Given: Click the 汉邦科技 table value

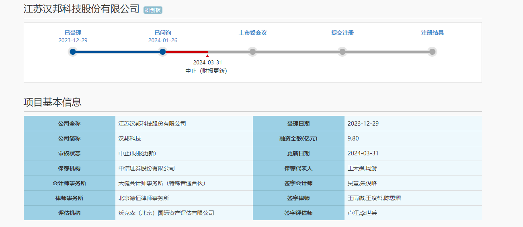Looking at the screenshot, I should [x=130, y=138].
